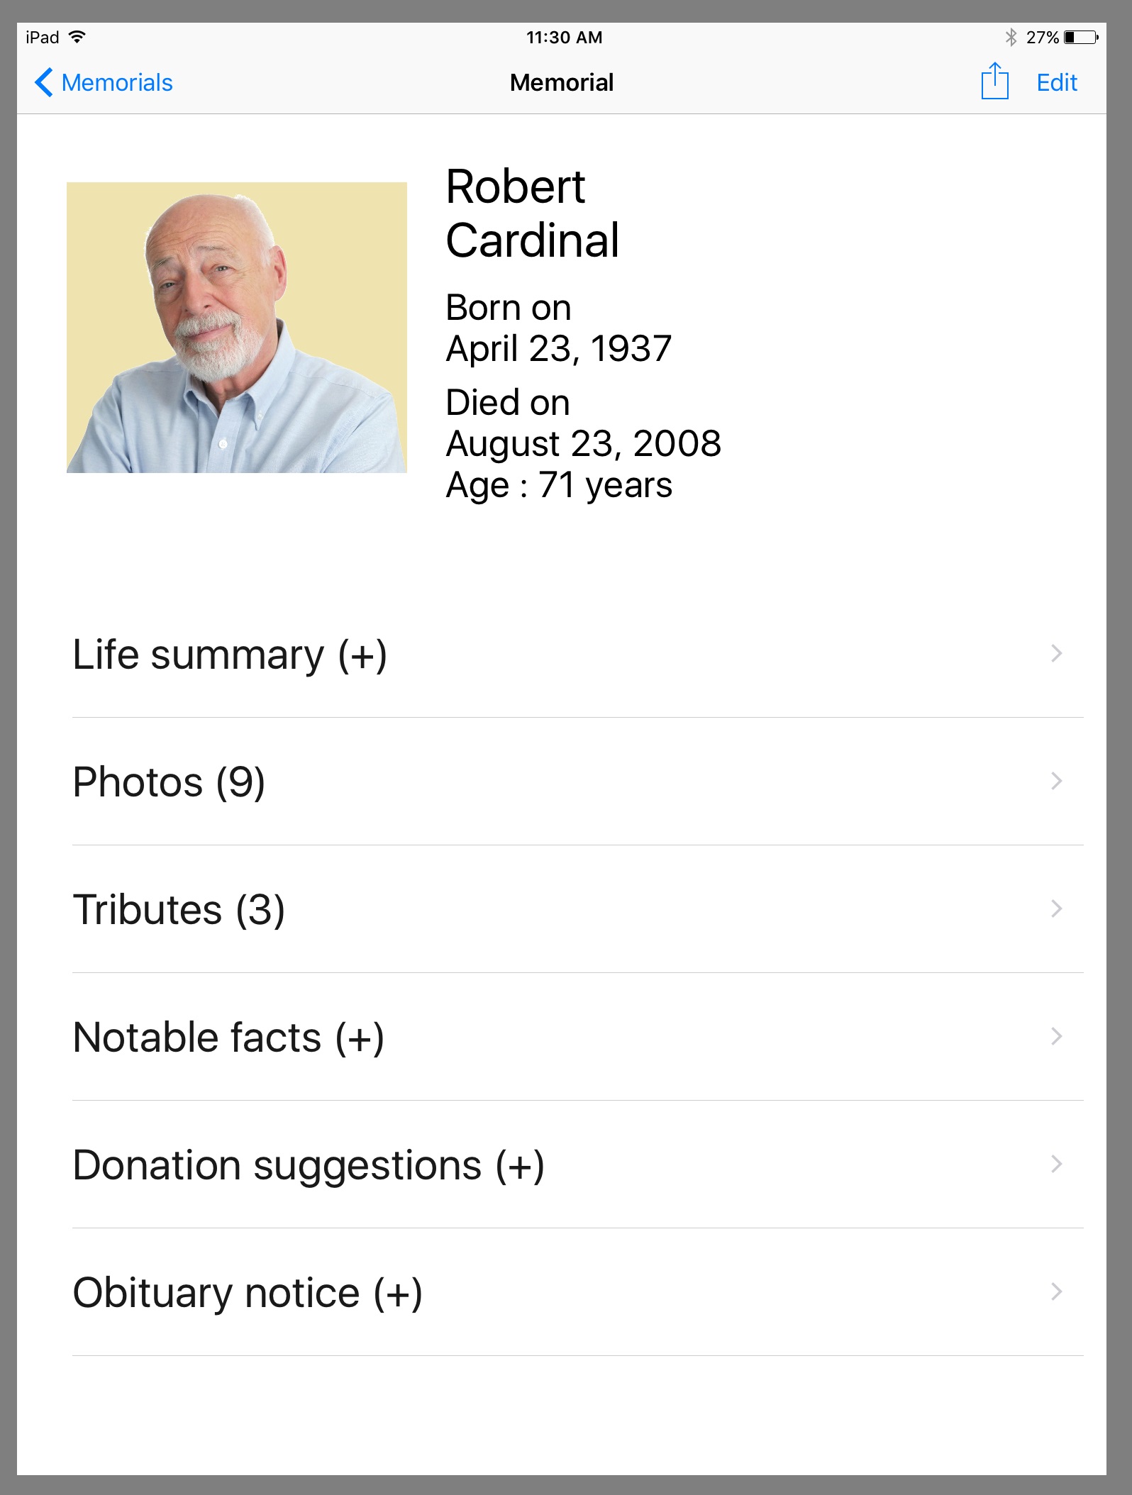Click the Obituary notice disclosure chevron
Screen dimensions: 1132x1495
click(1056, 1291)
